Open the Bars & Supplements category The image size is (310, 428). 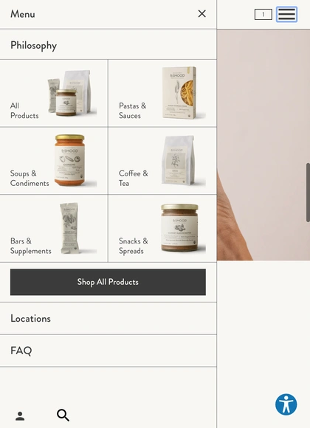[x=54, y=229]
